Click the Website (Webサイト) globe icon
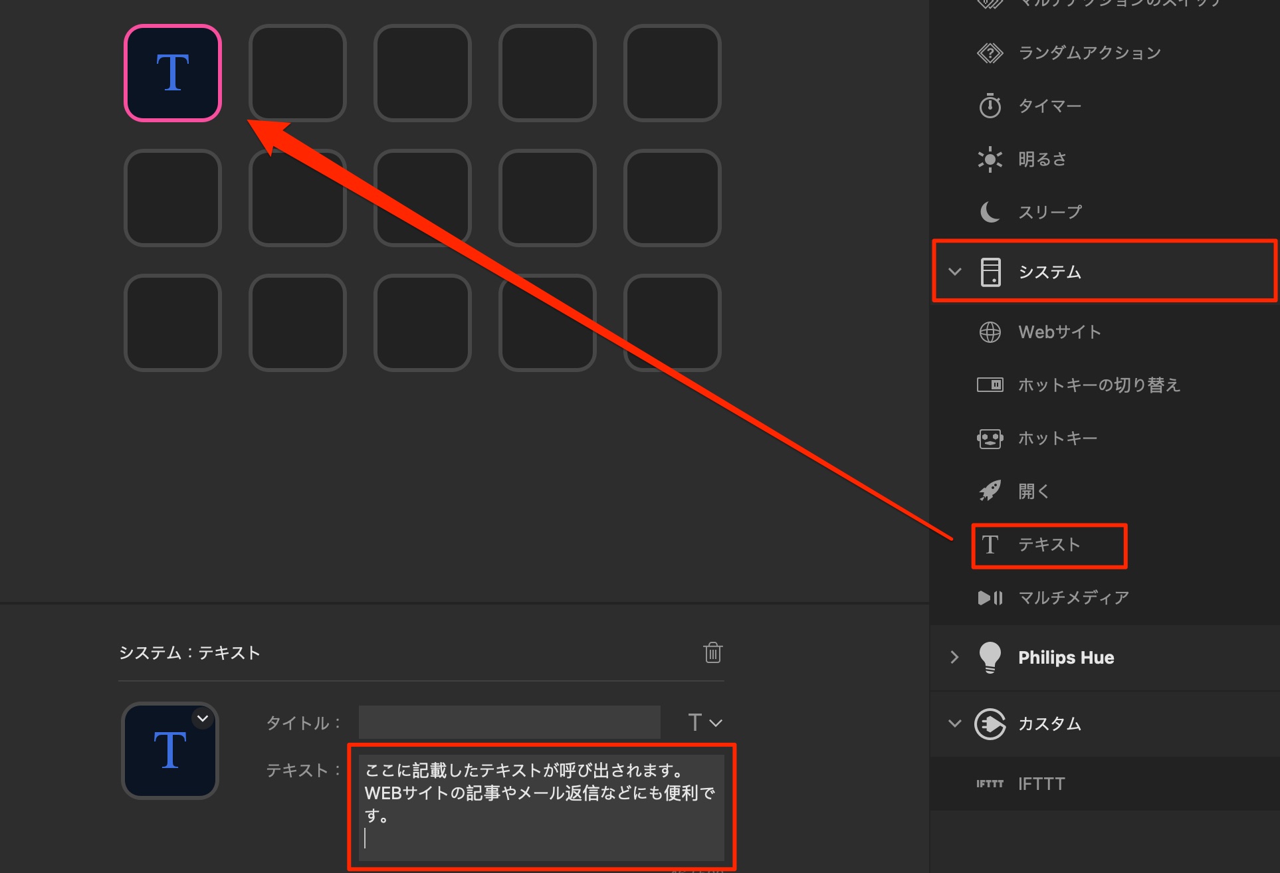 tap(990, 332)
